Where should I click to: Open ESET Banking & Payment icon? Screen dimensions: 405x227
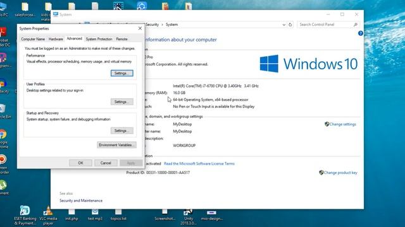tap(25, 216)
